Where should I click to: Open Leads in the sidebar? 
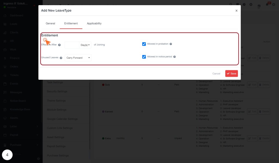coord(14,24)
